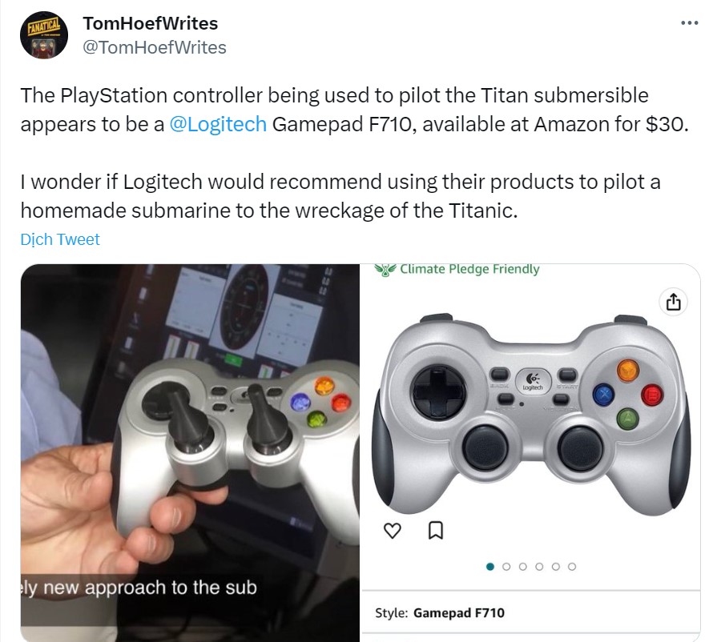
Task: Click the Climate Pledge Friendly leaf icon
Action: coord(385,270)
